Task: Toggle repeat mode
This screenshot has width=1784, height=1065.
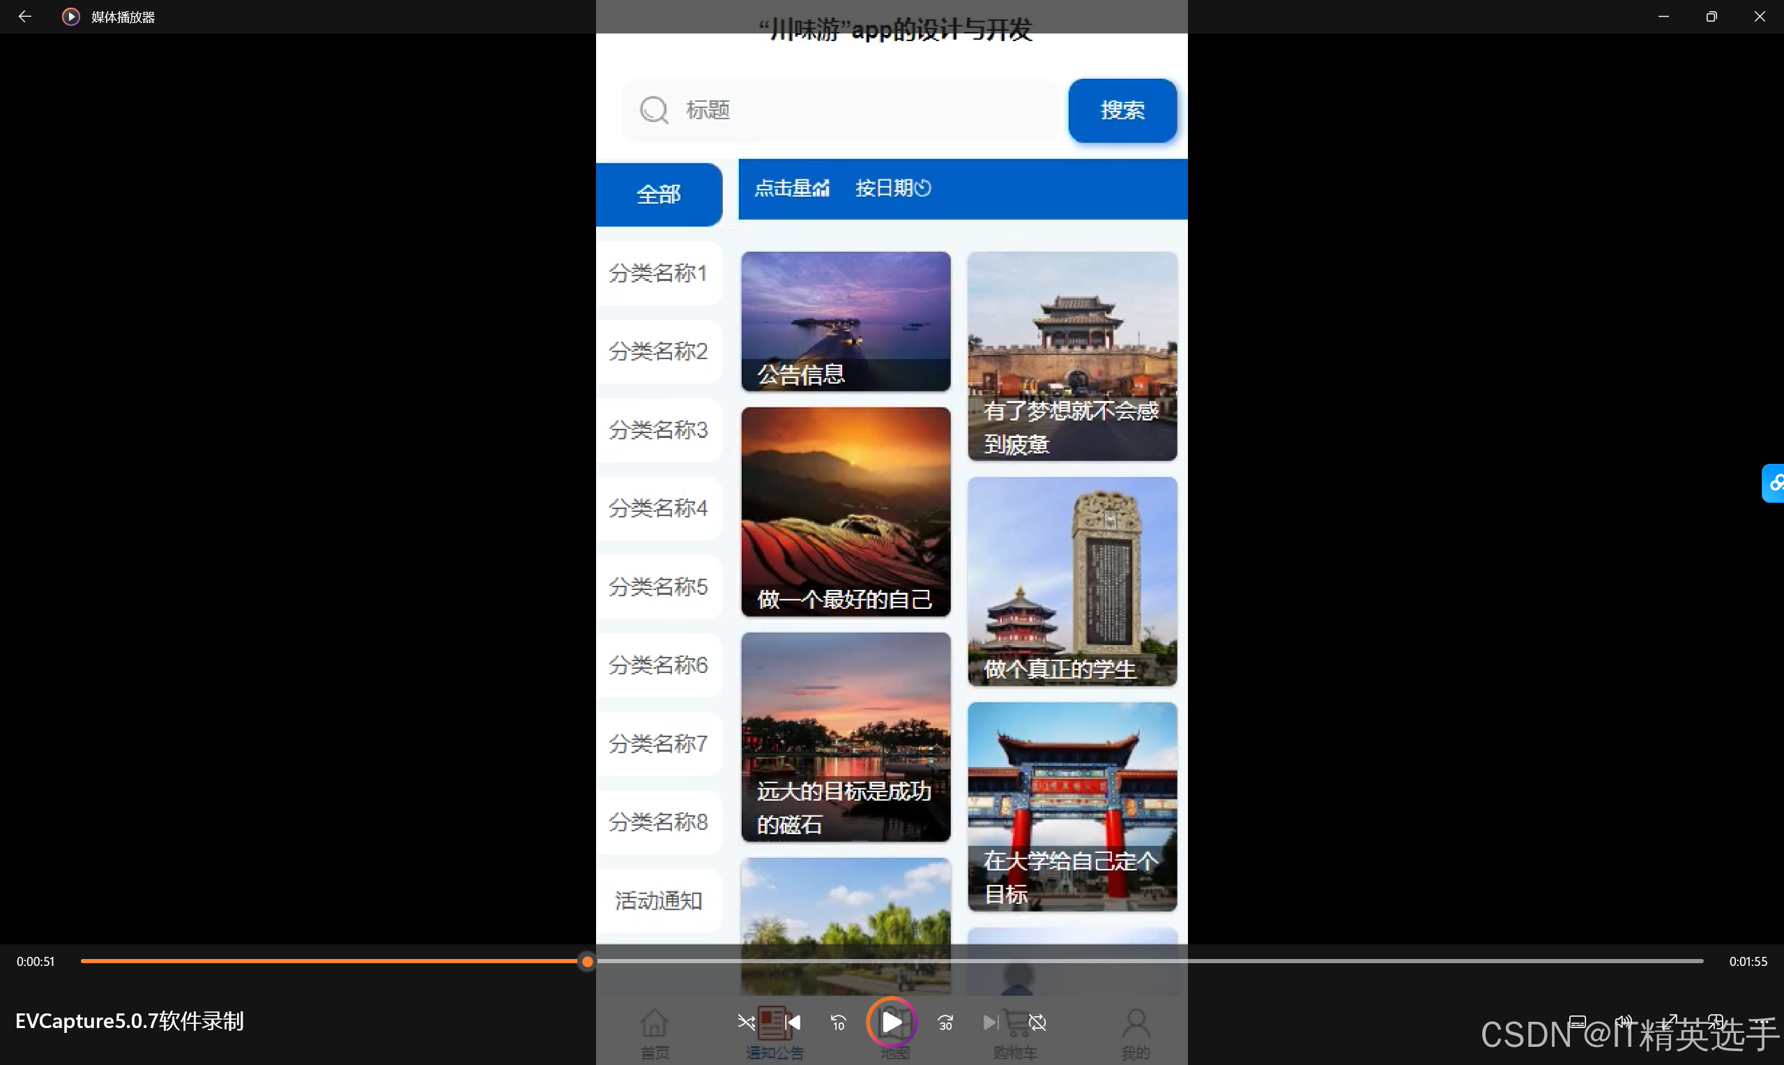Action: (1037, 1022)
